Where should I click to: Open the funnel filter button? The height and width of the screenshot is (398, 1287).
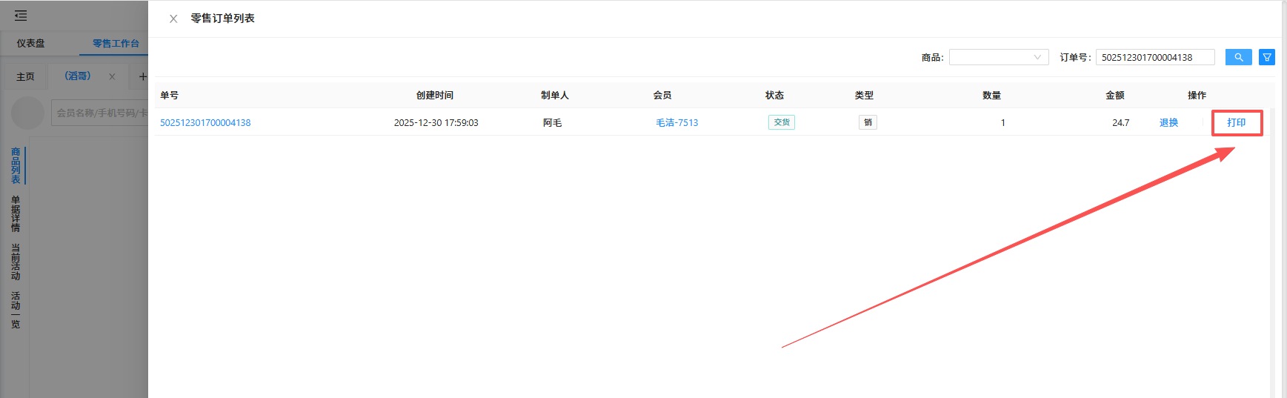click(1266, 57)
